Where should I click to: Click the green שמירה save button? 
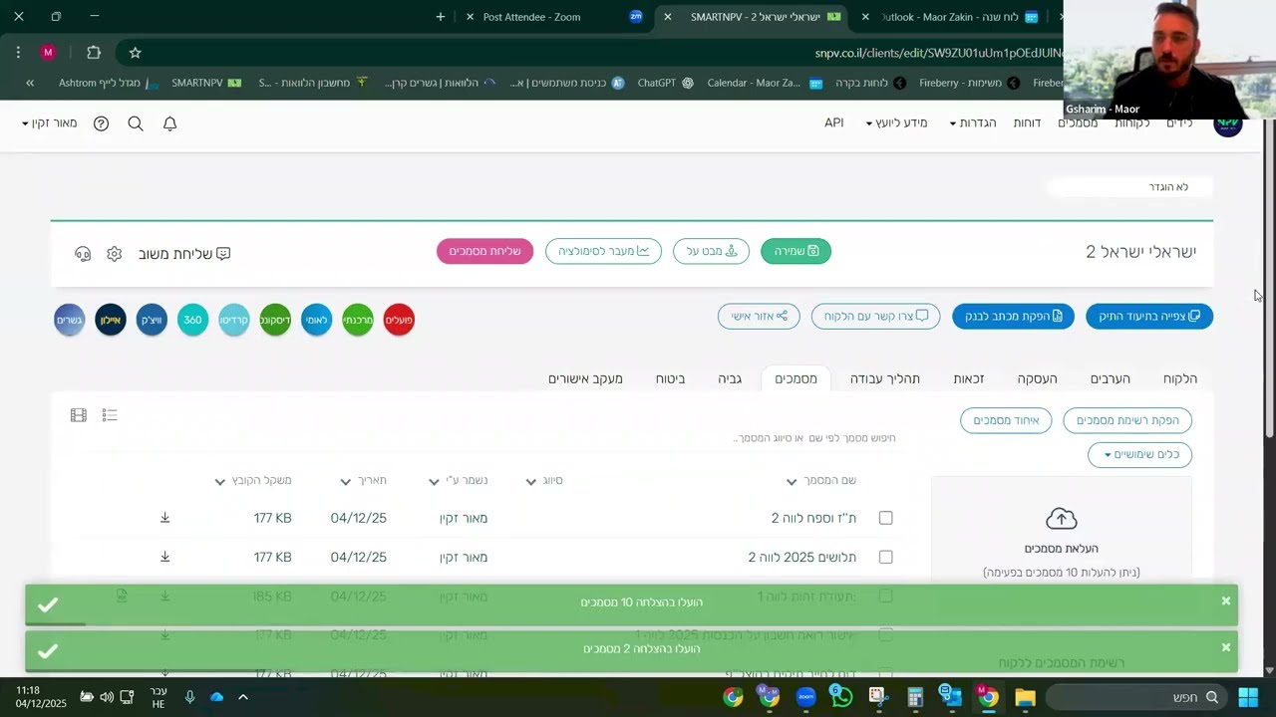coord(796,252)
